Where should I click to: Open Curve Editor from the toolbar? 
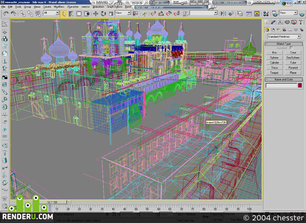[249, 14]
